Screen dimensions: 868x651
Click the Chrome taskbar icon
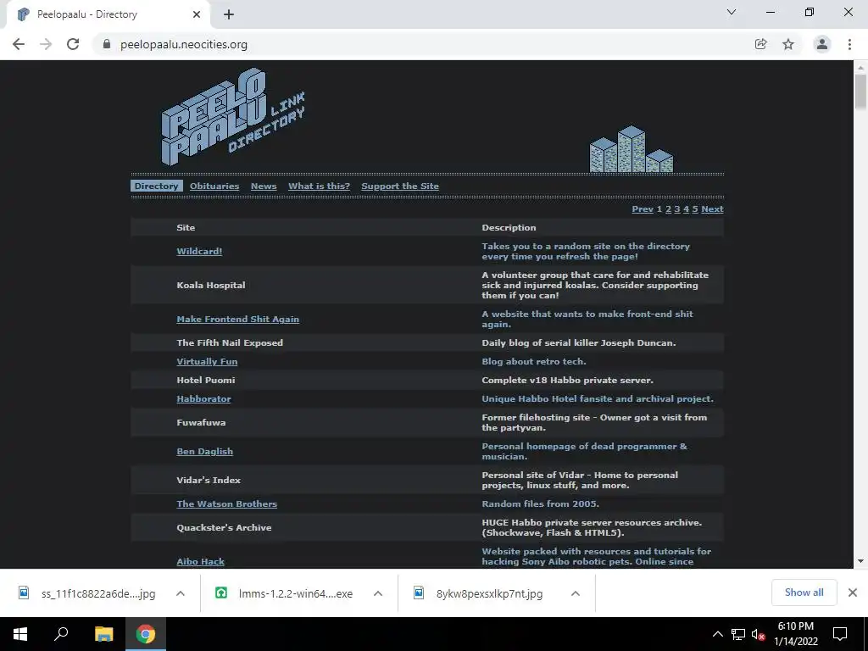coord(146,634)
